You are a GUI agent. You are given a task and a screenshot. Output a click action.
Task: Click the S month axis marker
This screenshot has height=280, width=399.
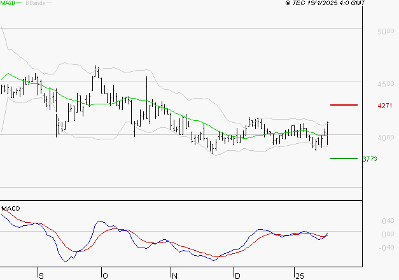tap(41, 276)
